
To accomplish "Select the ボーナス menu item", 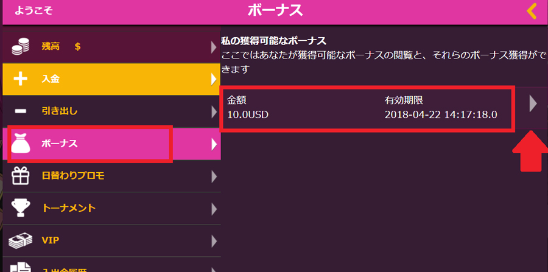I will point(111,144).
